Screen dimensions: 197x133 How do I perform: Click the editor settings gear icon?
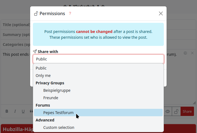(185, 53)
